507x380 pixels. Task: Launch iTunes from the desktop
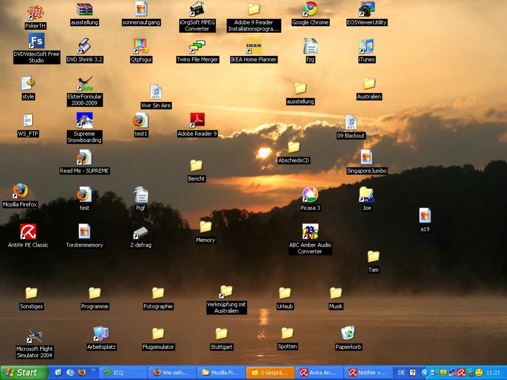(366, 47)
